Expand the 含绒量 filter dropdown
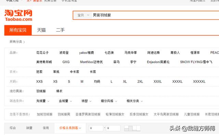Image resolution: width=219 pixels, height=135 pixels. point(65,101)
